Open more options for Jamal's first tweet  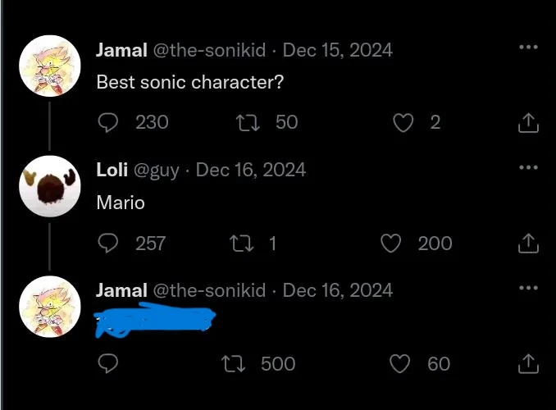point(528,47)
